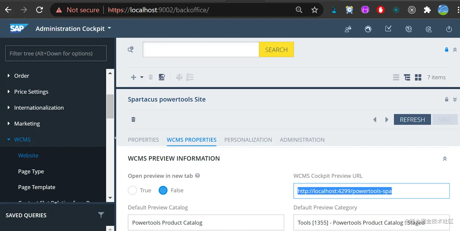Open the browser extensions puzzle icon
The image size is (460, 231).
[x=427, y=10]
